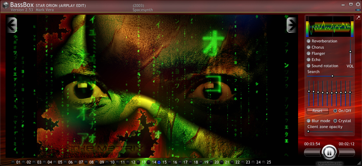
Task: Select track 23 in the track list
Action: [243, 162]
